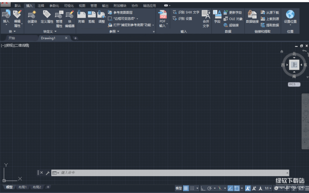Toggle snap mode dots in status bar

(192, 188)
